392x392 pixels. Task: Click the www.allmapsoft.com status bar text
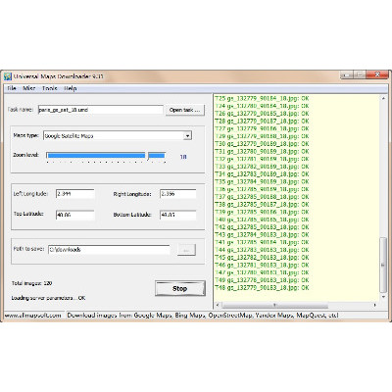33,316
